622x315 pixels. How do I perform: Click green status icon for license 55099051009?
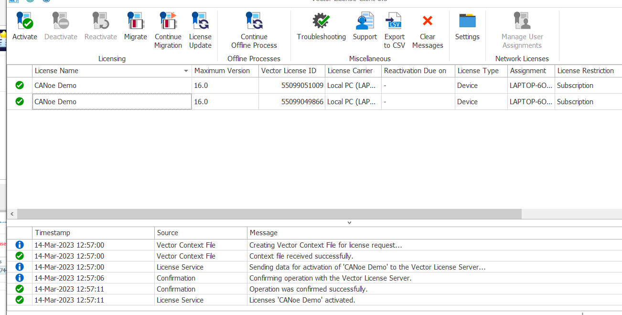pos(20,85)
